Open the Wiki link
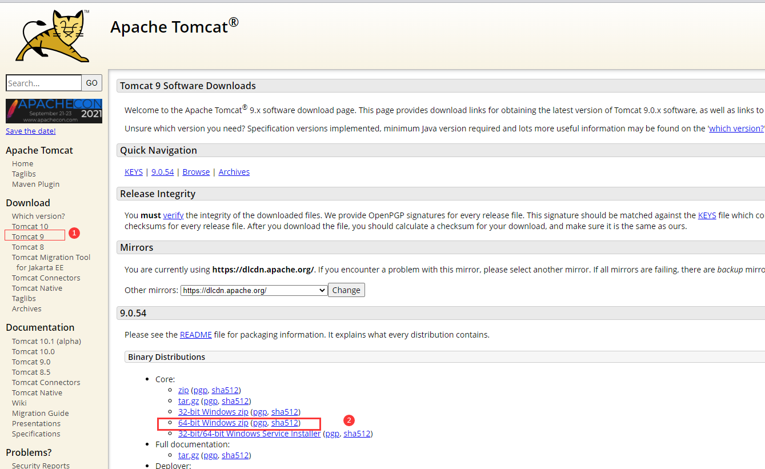Viewport: 765px width, 469px height. coord(19,403)
